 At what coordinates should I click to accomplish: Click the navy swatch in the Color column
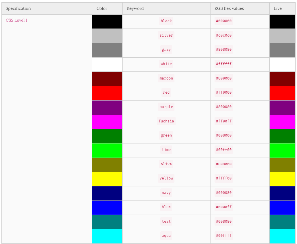107,193
